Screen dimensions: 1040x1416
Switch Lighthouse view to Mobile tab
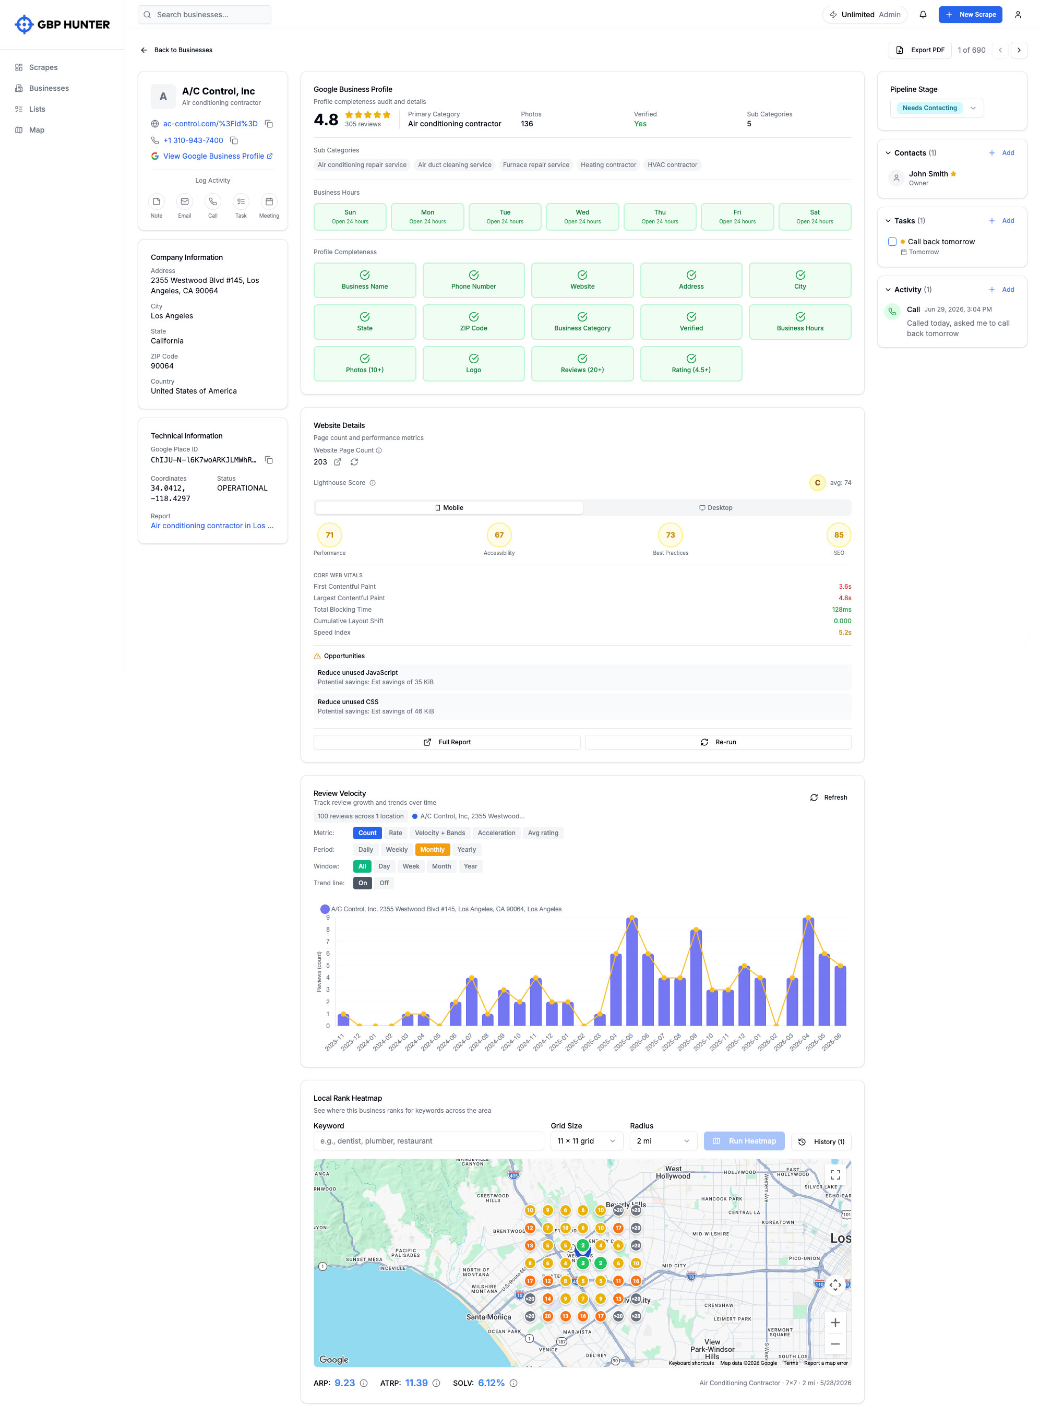[x=449, y=507]
